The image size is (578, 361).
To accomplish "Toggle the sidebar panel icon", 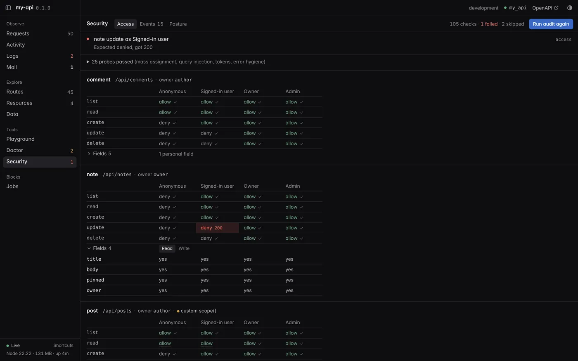I will pos(8,8).
